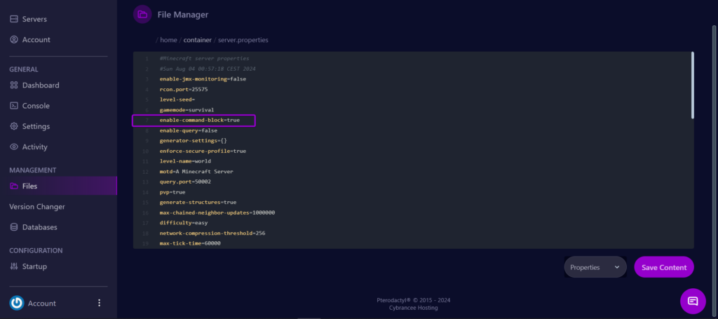
Task: Click the editor vertical scrollbar thumb
Action: coord(692,85)
